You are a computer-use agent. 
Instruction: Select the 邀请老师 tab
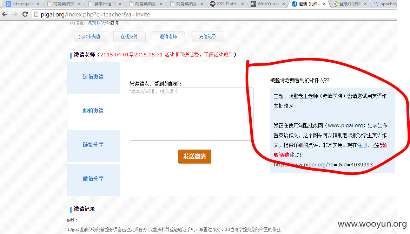[168, 36]
